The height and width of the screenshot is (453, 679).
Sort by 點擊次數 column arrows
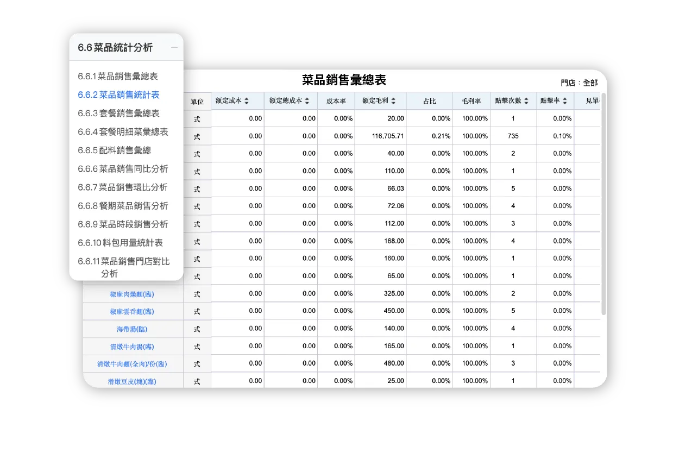(526, 101)
